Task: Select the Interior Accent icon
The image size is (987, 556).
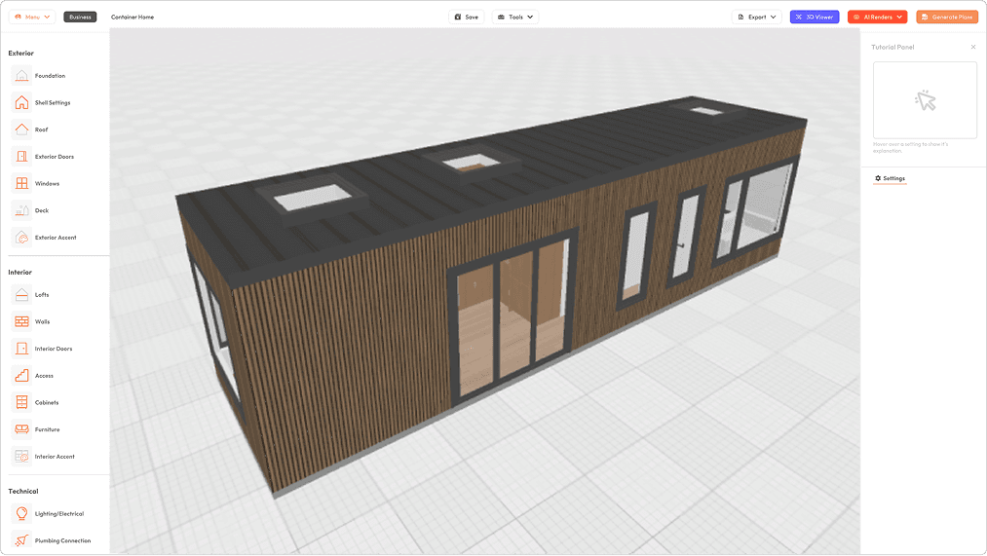Action: click(x=21, y=457)
